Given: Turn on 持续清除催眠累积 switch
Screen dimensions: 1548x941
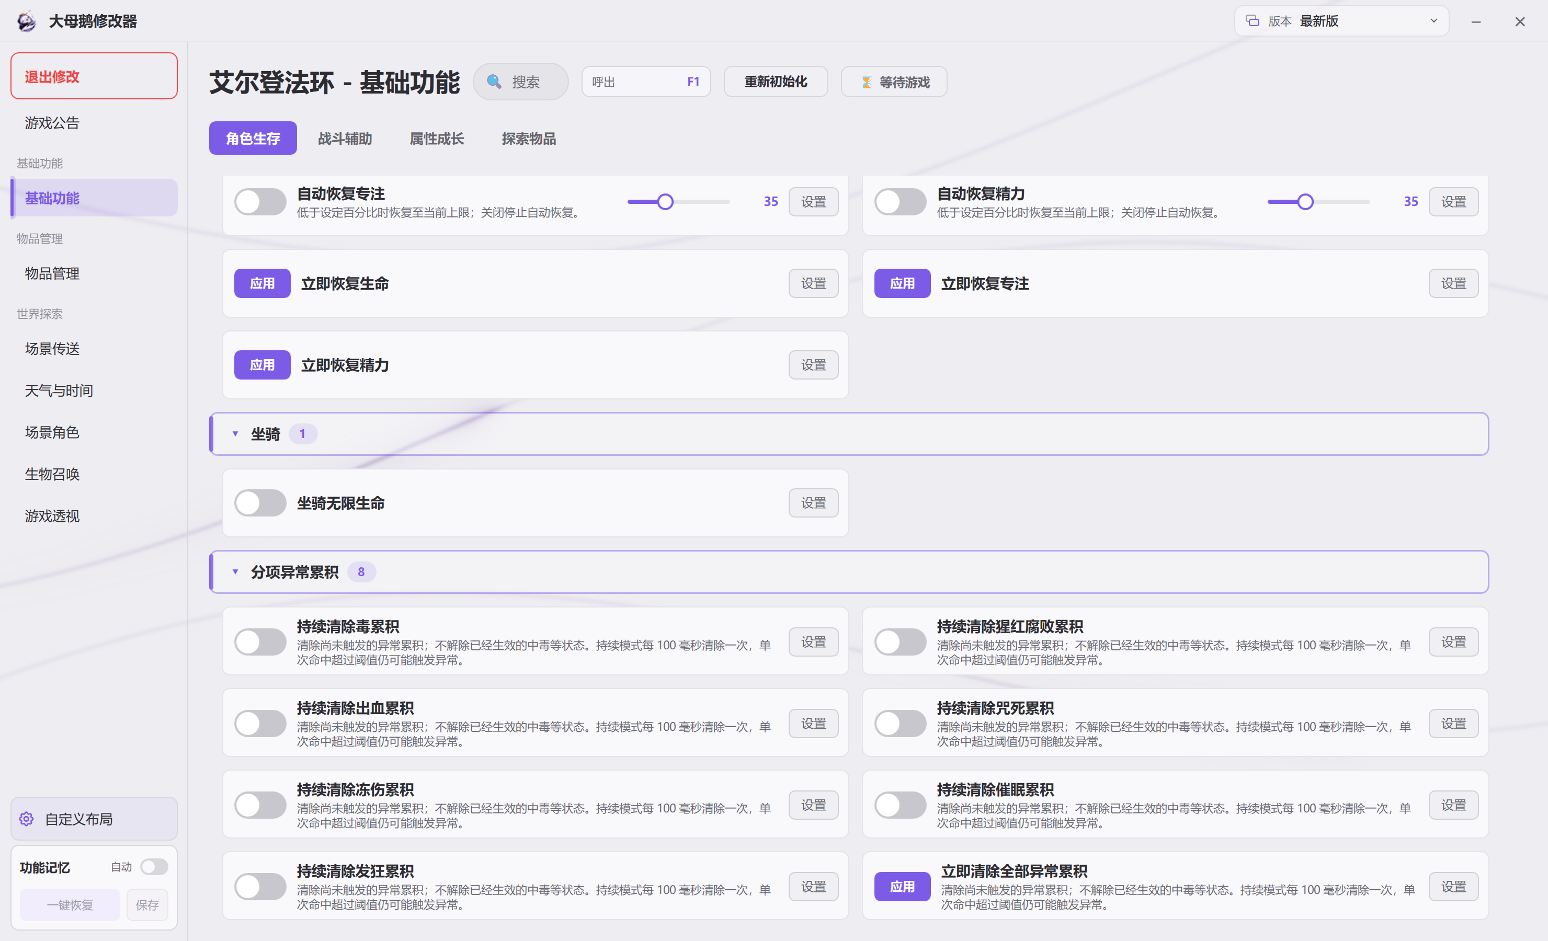Looking at the screenshot, I should [900, 805].
